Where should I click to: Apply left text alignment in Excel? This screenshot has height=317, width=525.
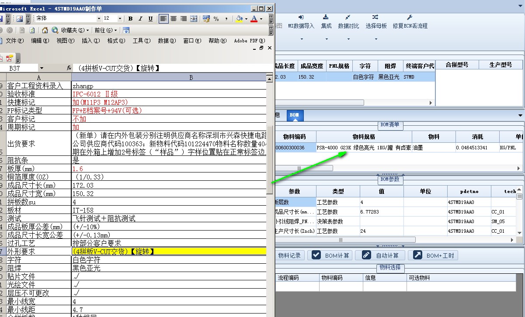click(x=163, y=19)
